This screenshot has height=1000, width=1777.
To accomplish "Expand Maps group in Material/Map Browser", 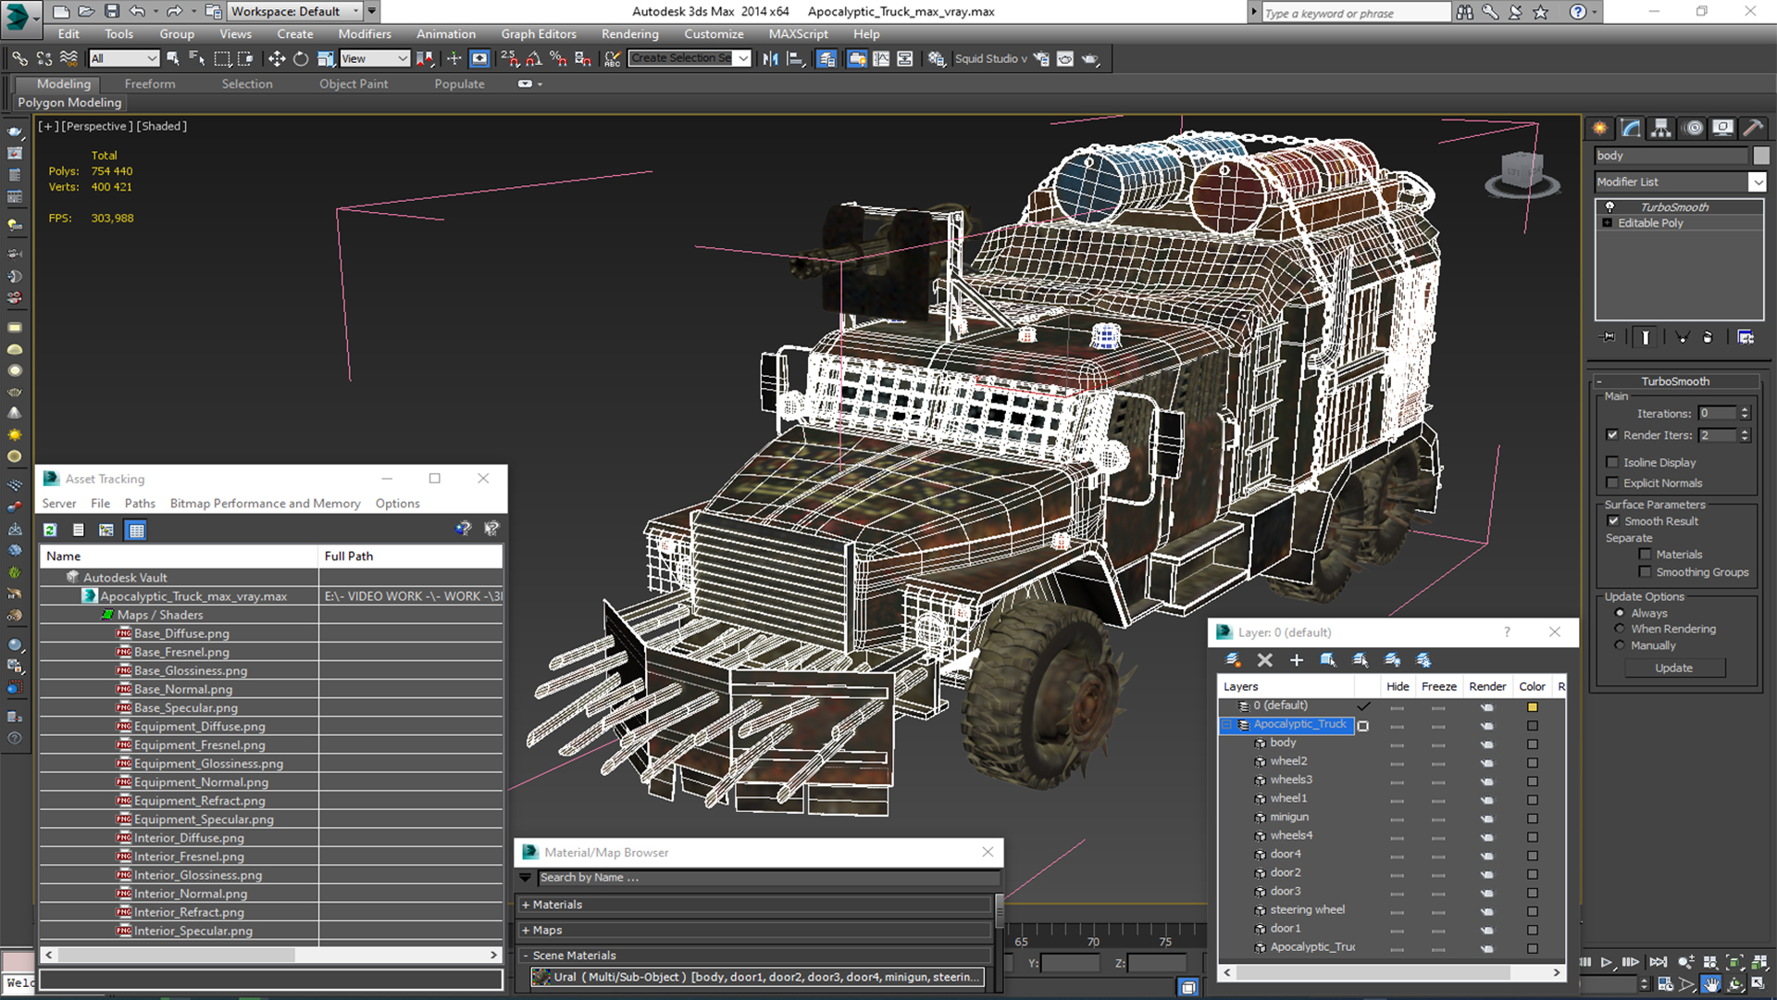I will tap(526, 930).
